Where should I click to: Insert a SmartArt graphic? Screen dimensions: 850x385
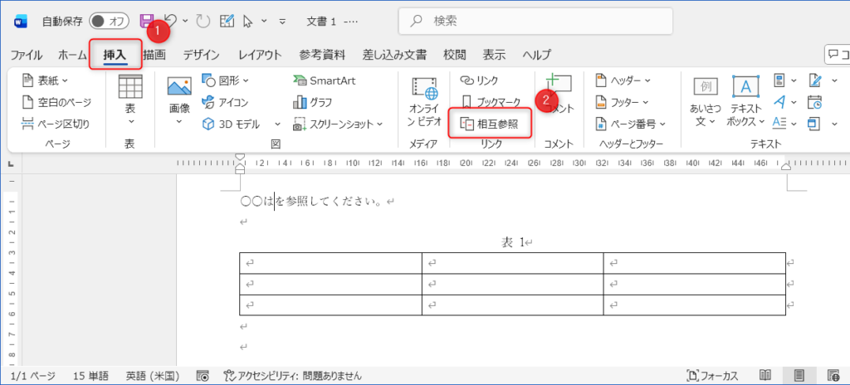point(324,80)
